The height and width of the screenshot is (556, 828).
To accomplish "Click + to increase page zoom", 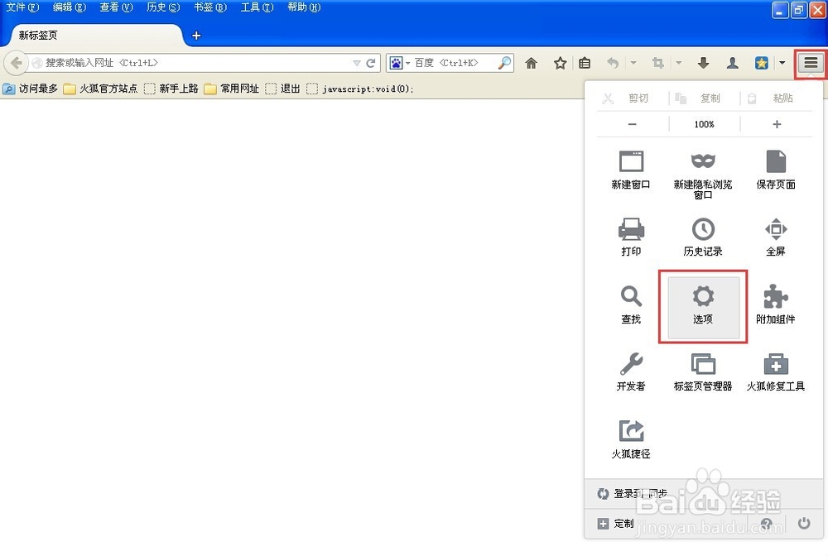I will 776,124.
